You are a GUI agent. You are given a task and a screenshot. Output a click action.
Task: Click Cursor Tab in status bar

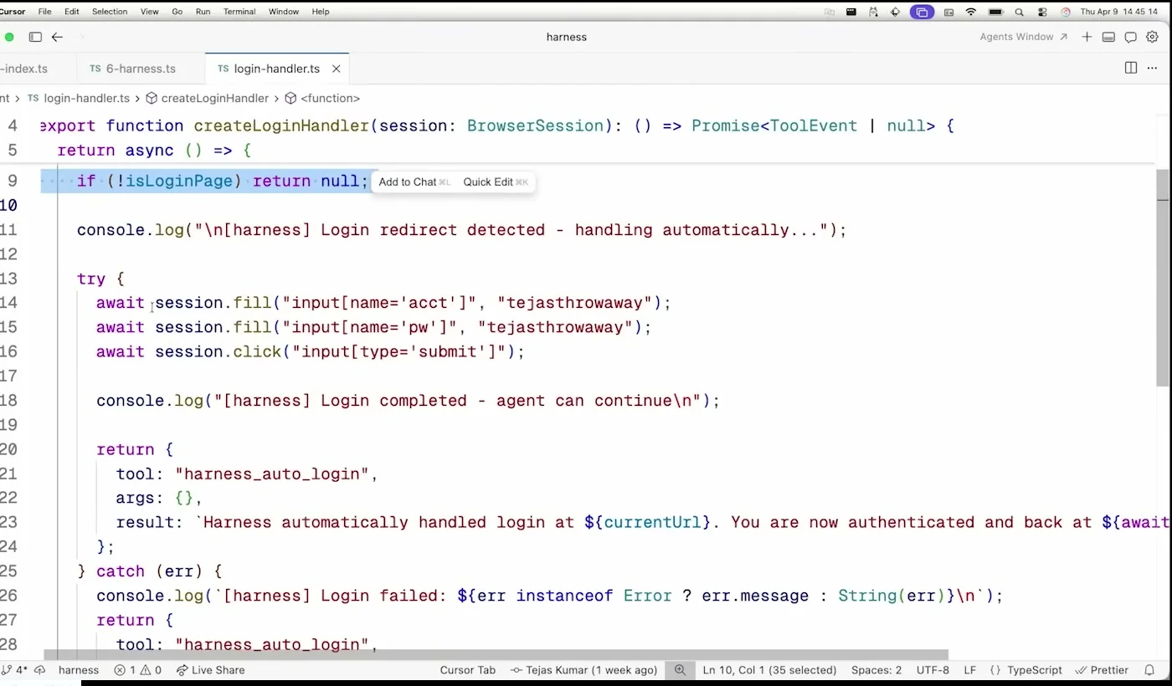click(x=468, y=670)
